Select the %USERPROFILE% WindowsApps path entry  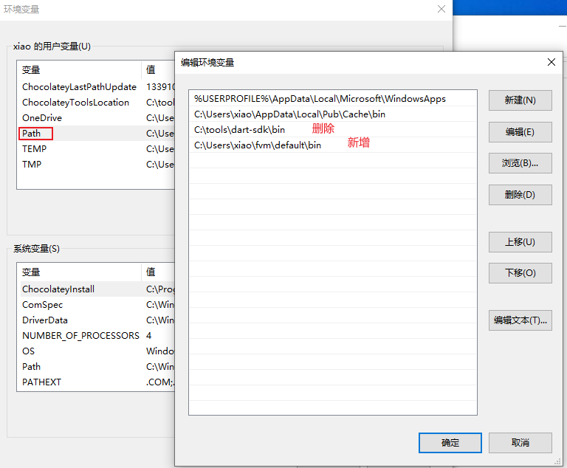[333, 99]
